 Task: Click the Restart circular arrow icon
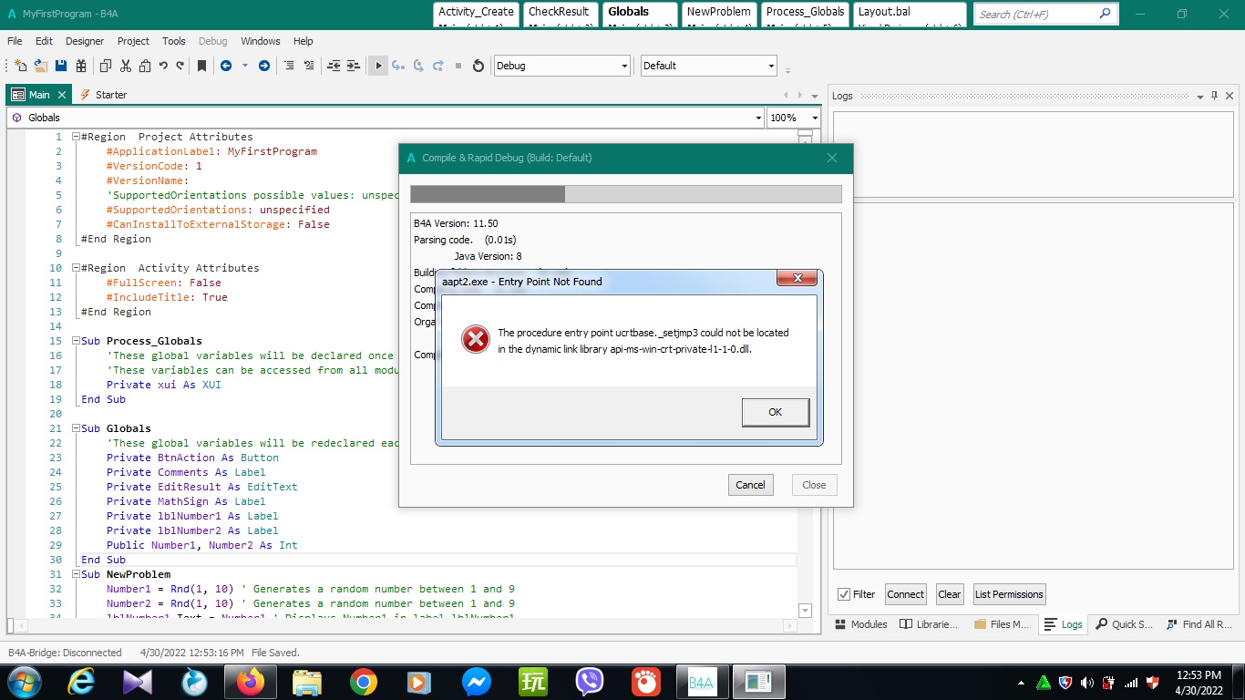478,66
